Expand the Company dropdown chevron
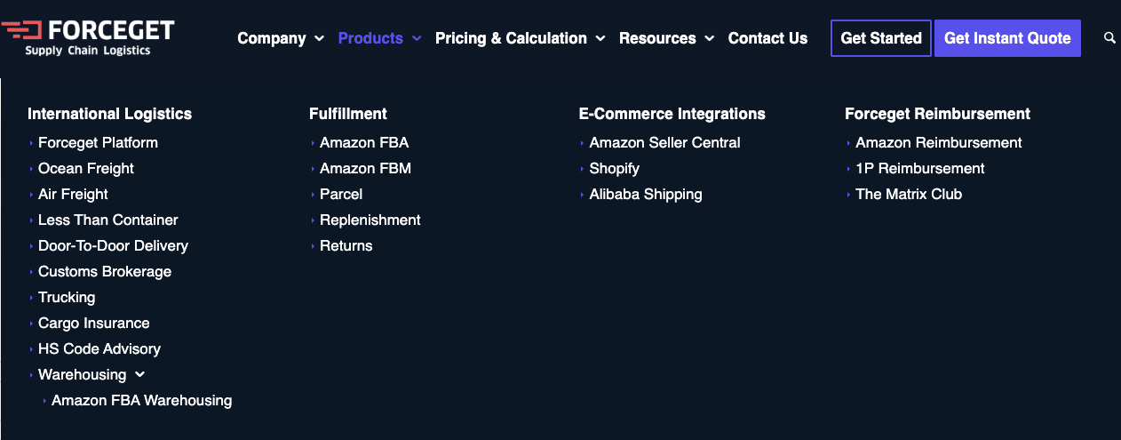This screenshot has height=440, width=1121. (x=320, y=39)
